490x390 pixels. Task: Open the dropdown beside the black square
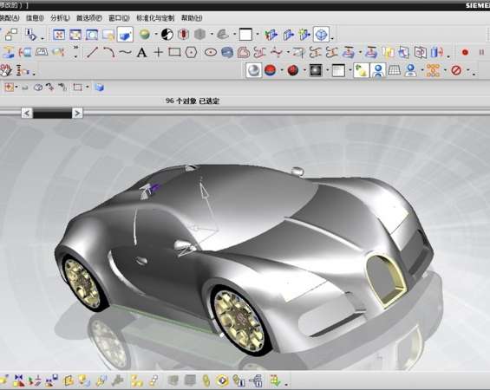pyautogui.click(x=327, y=70)
